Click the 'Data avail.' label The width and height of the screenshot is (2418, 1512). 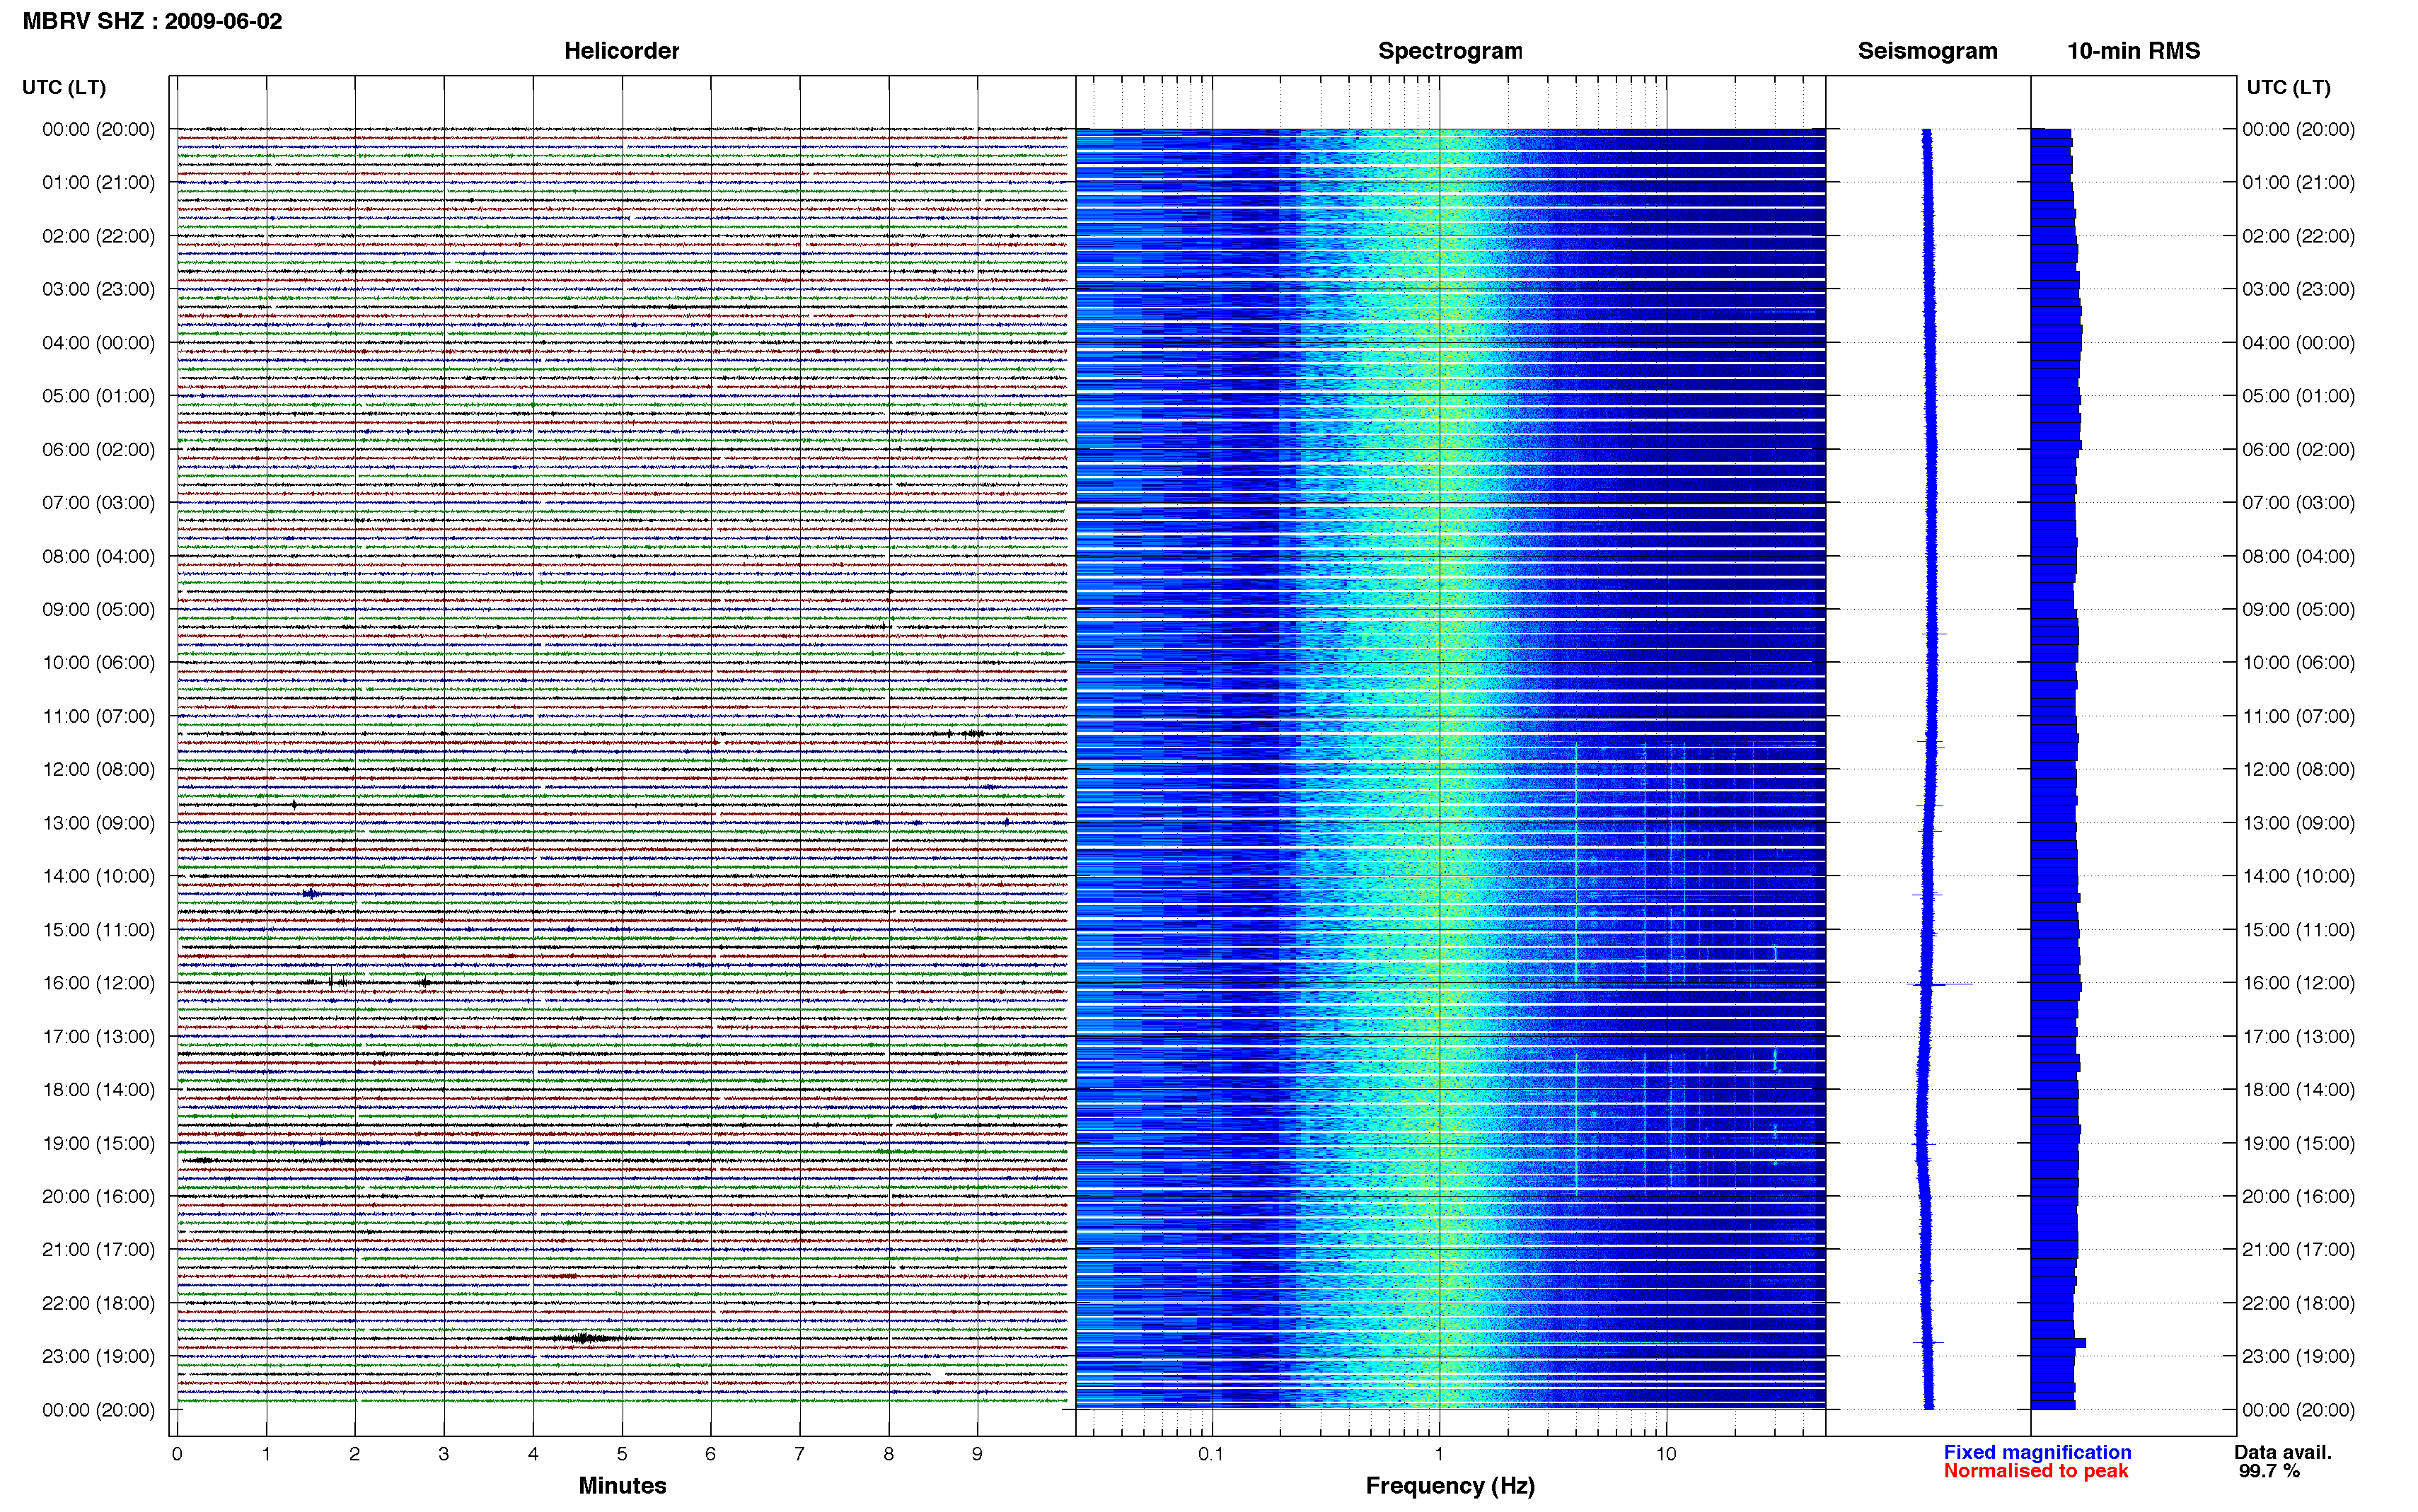2283,1452
